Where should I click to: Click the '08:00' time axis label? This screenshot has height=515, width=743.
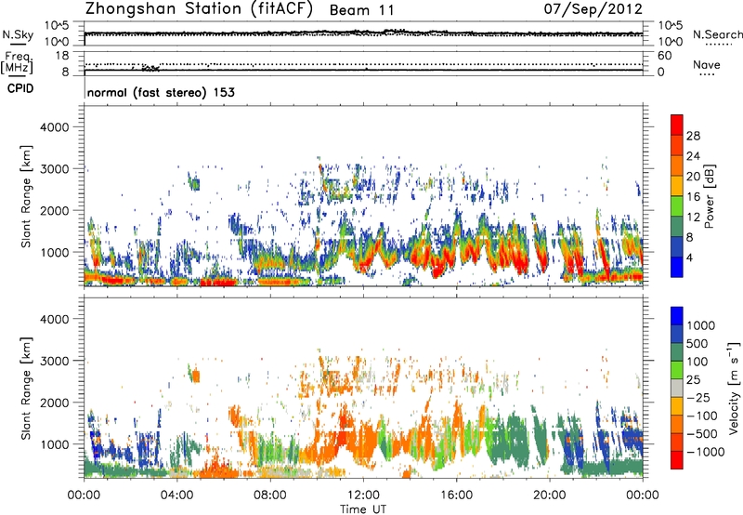click(x=270, y=495)
